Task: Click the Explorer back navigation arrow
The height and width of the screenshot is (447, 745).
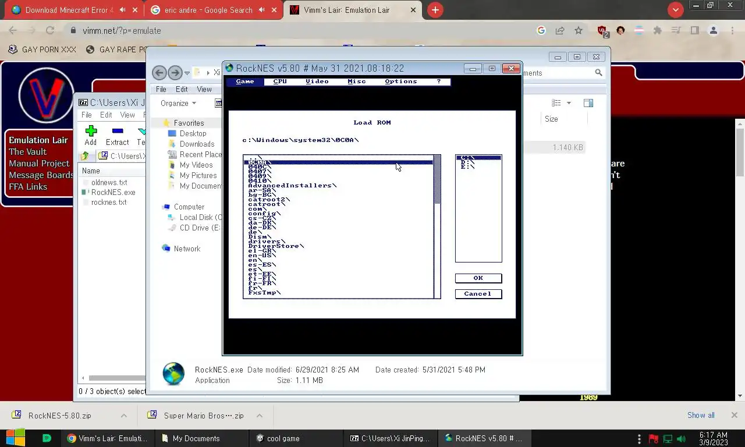Action: (x=159, y=73)
